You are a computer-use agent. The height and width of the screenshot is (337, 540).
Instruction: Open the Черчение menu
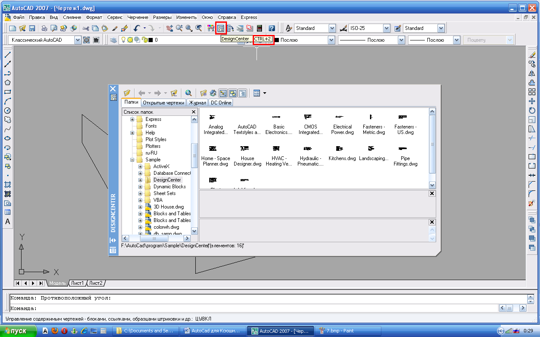click(x=138, y=17)
